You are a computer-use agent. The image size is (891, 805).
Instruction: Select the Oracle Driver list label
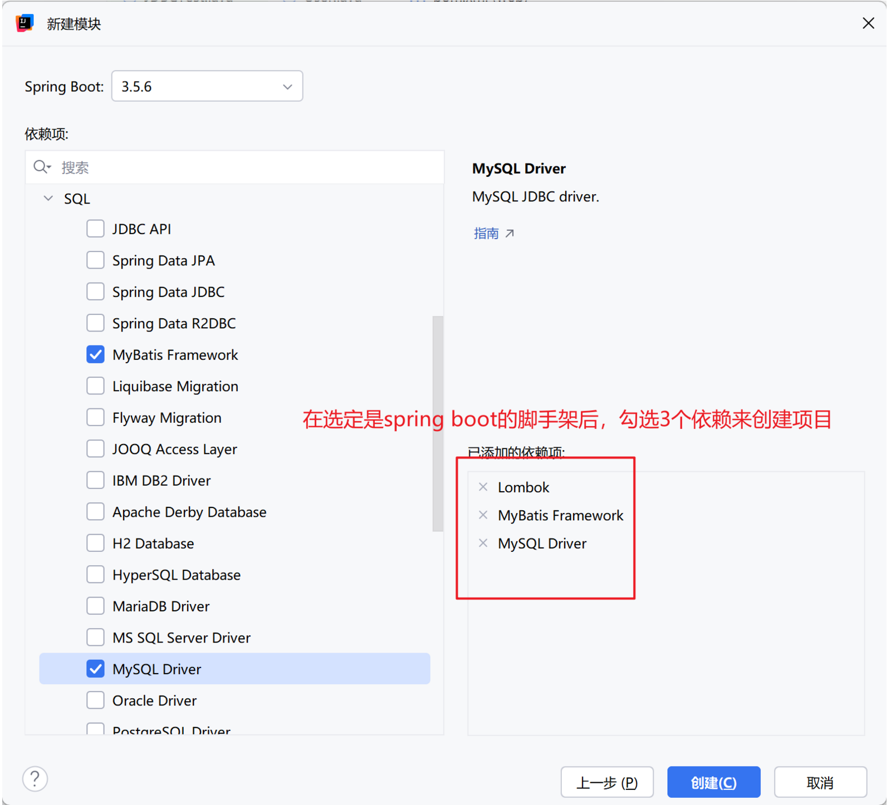[x=154, y=700]
